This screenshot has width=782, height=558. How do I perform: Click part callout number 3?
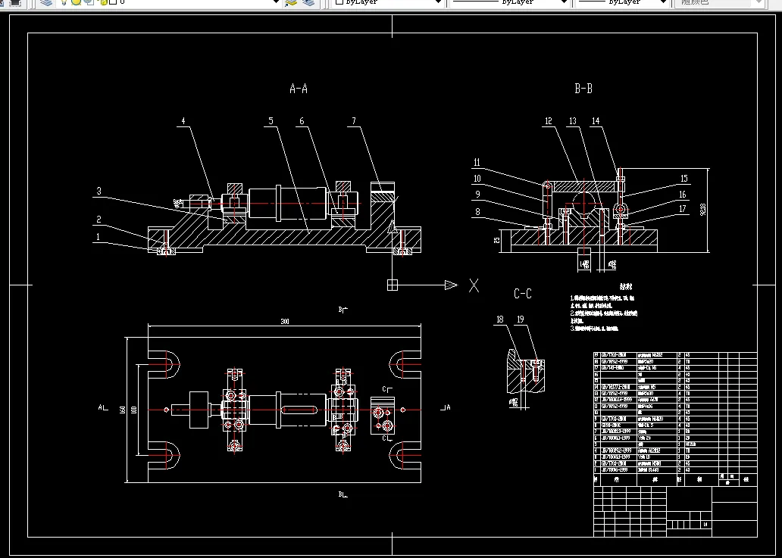[99, 191]
